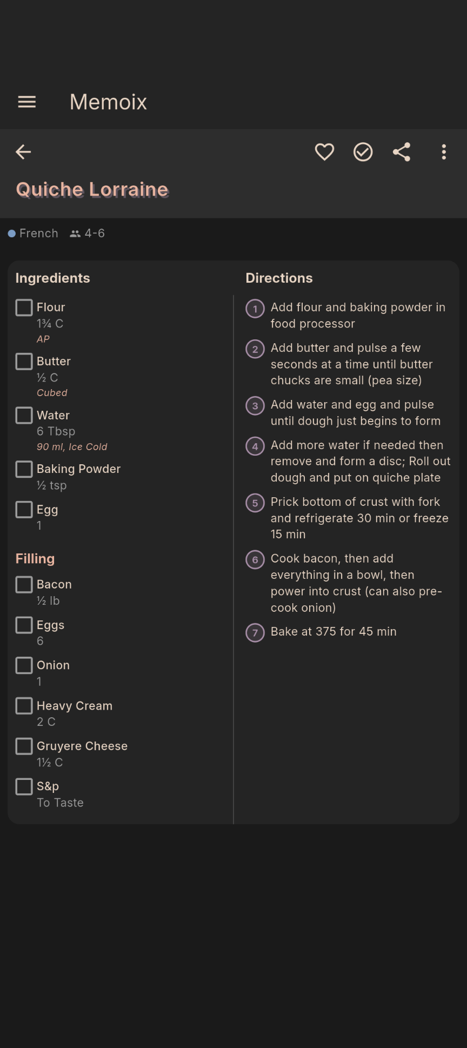This screenshot has width=467, height=1048.
Task: Check off the Flour ingredient
Action: pyautogui.click(x=24, y=307)
